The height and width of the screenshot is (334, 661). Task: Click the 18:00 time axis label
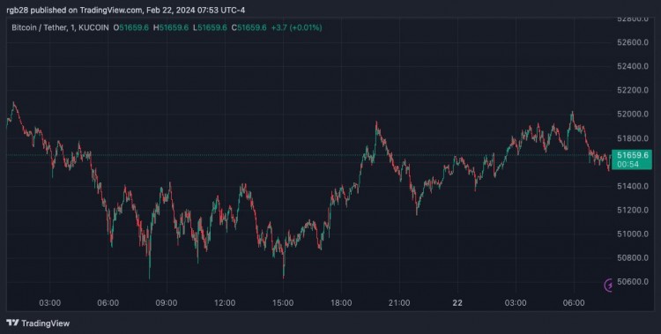pos(340,303)
